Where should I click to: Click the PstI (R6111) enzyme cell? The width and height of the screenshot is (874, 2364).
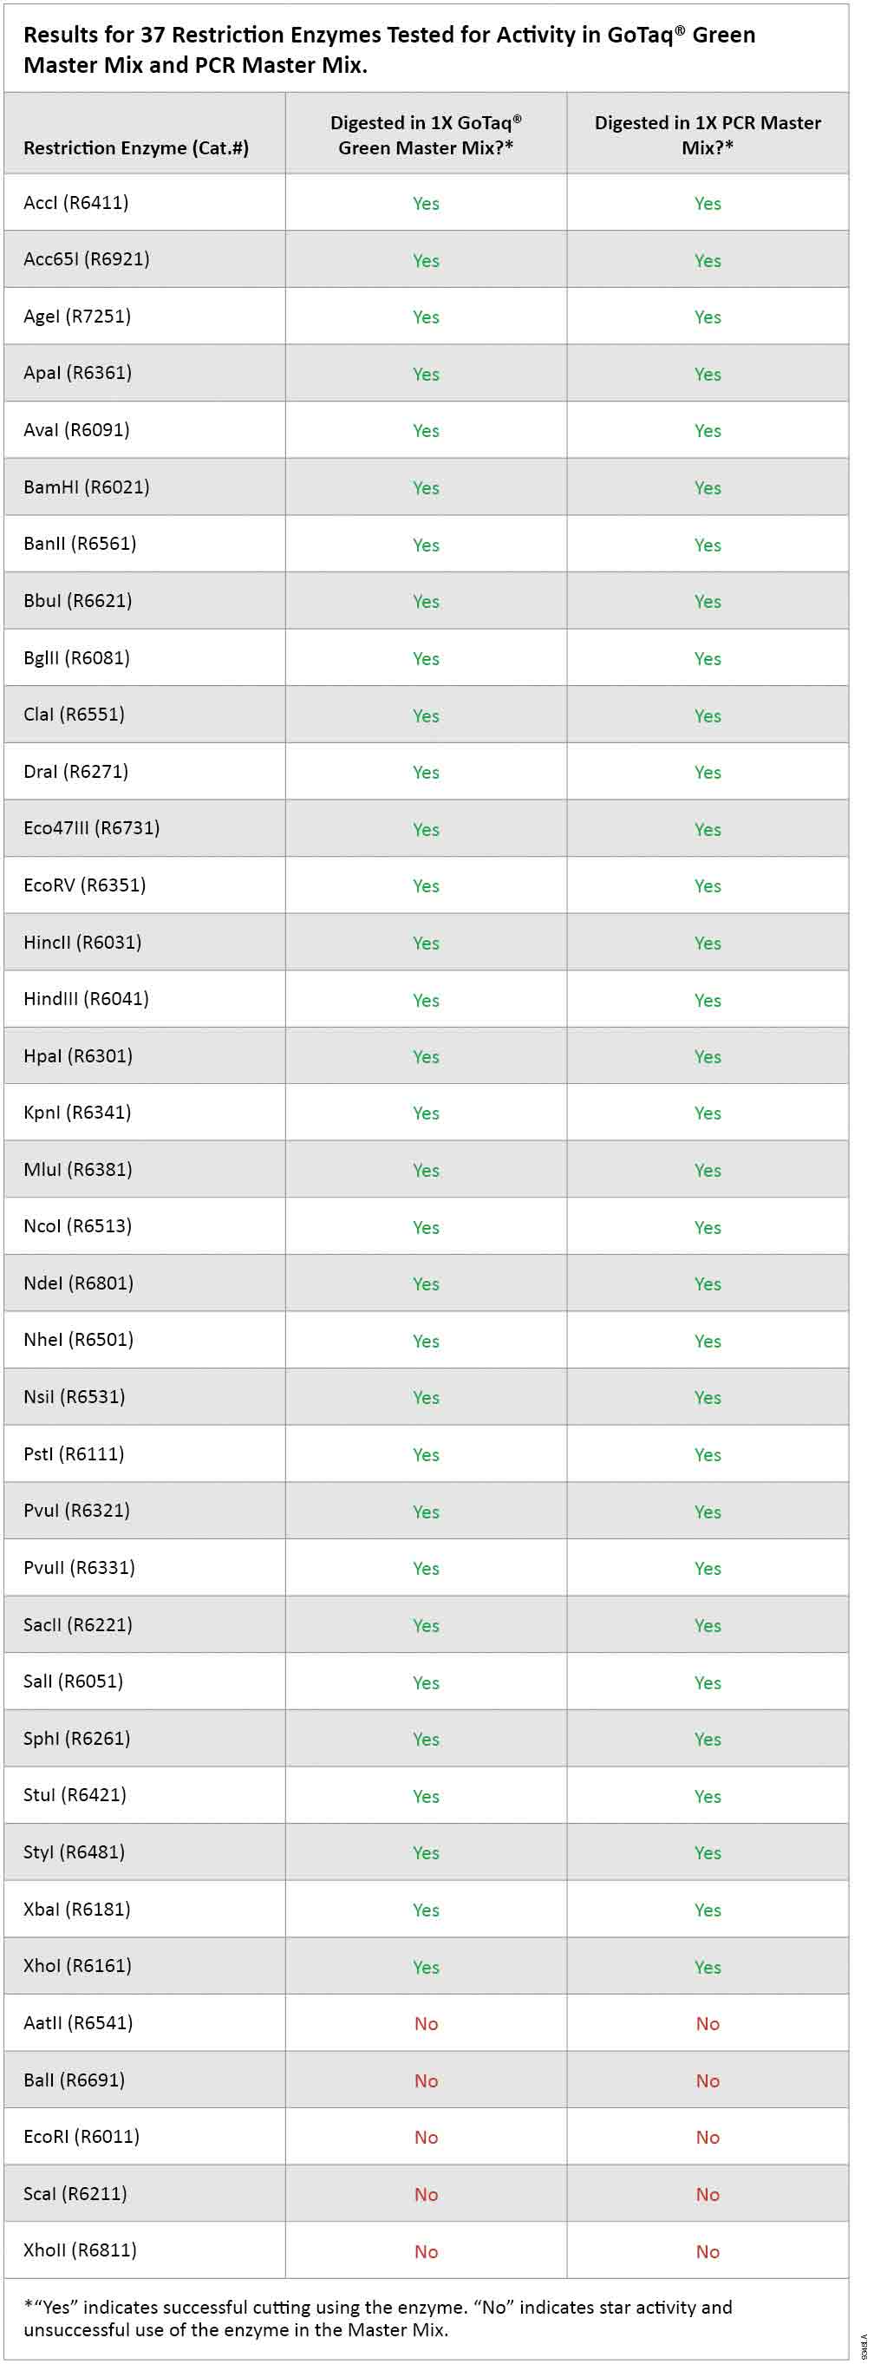click(x=74, y=1454)
